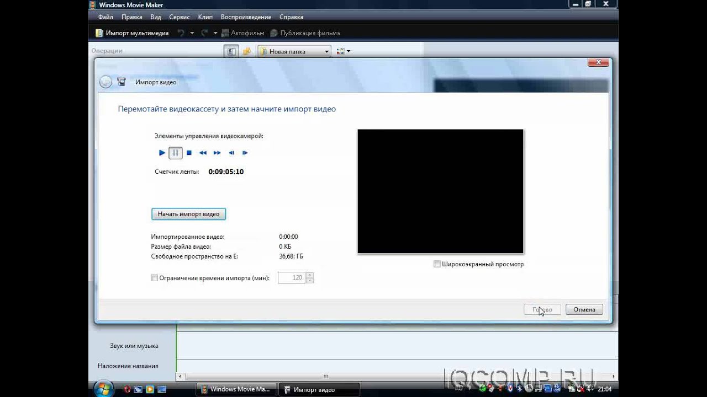
Task: Fast-forward the camcorder tape
Action: [217, 153]
